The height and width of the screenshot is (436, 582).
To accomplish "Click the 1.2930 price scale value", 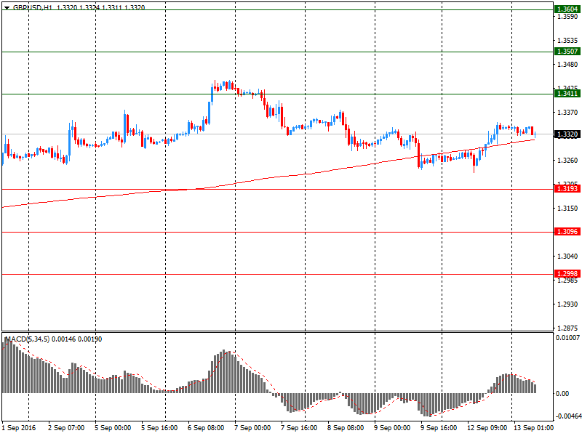I will (567, 304).
